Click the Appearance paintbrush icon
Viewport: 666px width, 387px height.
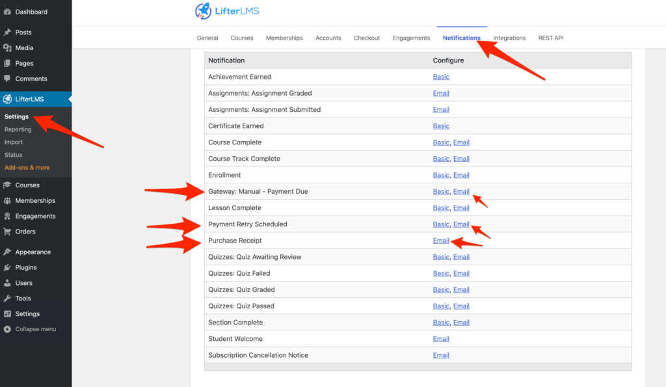tap(7, 252)
